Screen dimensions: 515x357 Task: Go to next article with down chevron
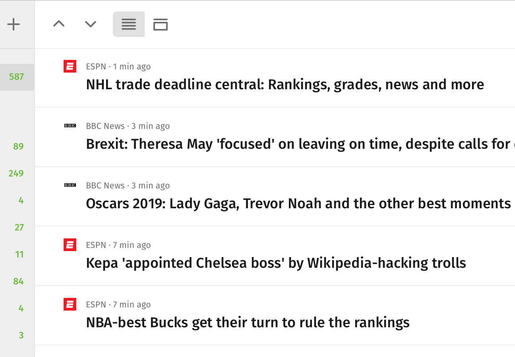pyautogui.click(x=91, y=24)
